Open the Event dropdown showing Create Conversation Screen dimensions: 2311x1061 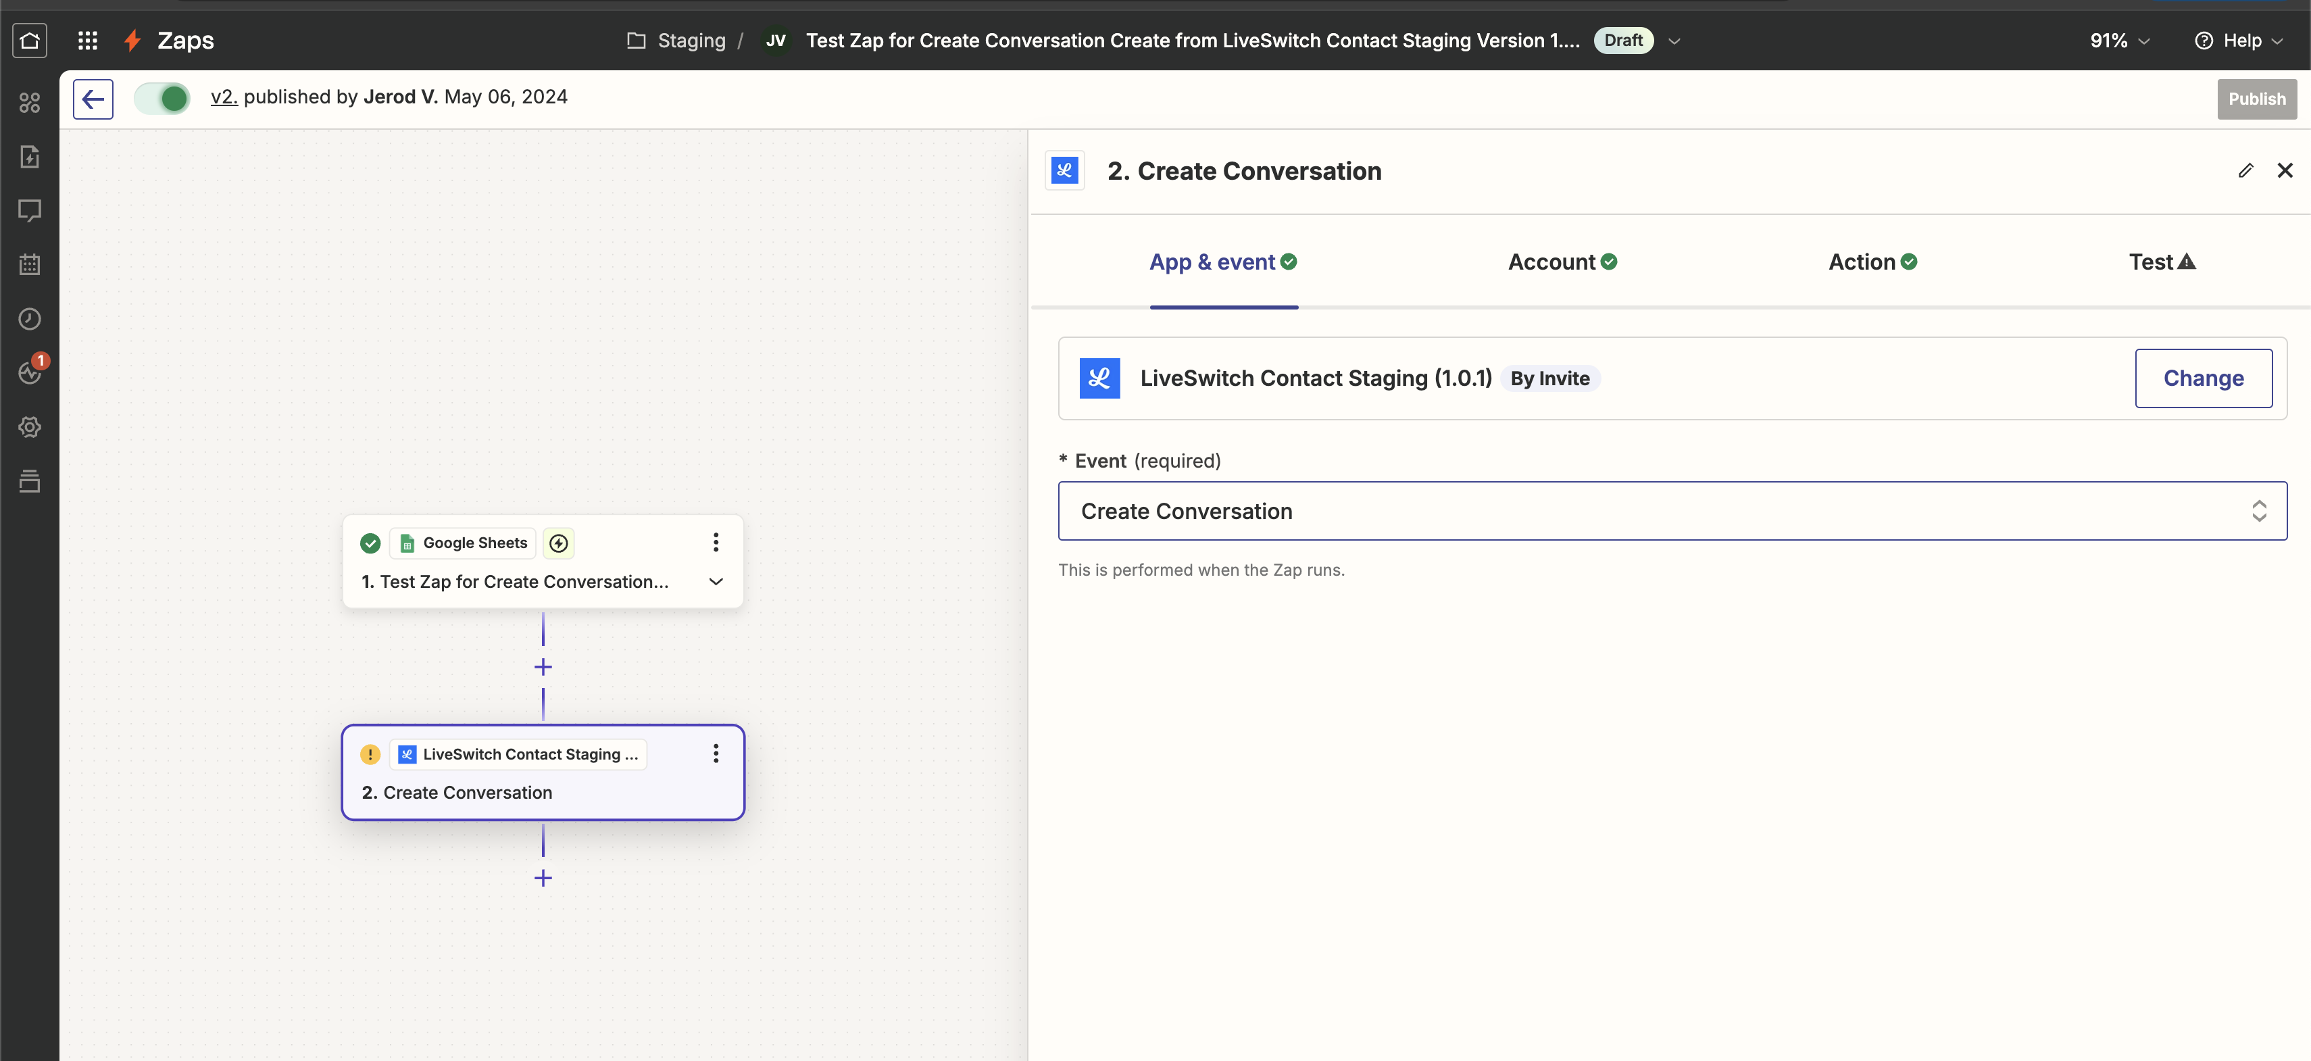point(1672,511)
